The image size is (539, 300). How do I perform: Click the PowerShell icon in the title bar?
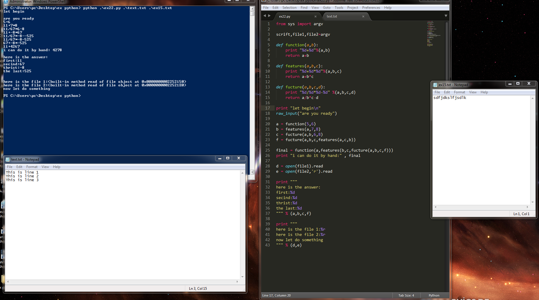6,1
